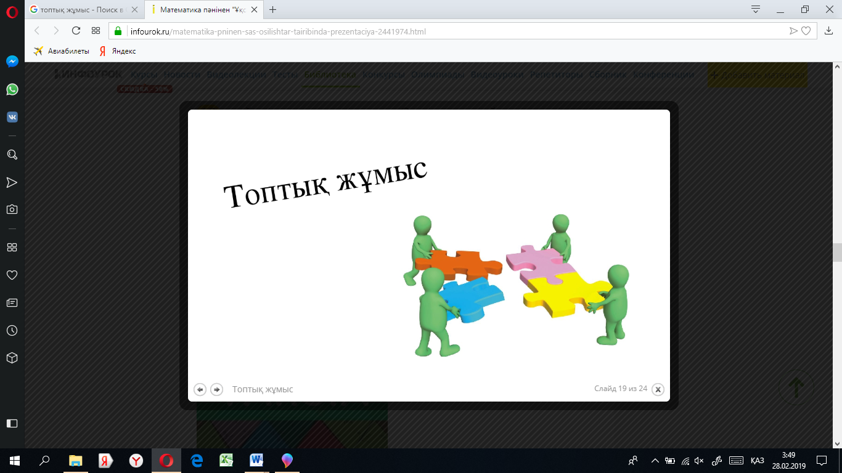Go to the previous slide arrow
Screen dimensions: 842x473
[200, 389]
